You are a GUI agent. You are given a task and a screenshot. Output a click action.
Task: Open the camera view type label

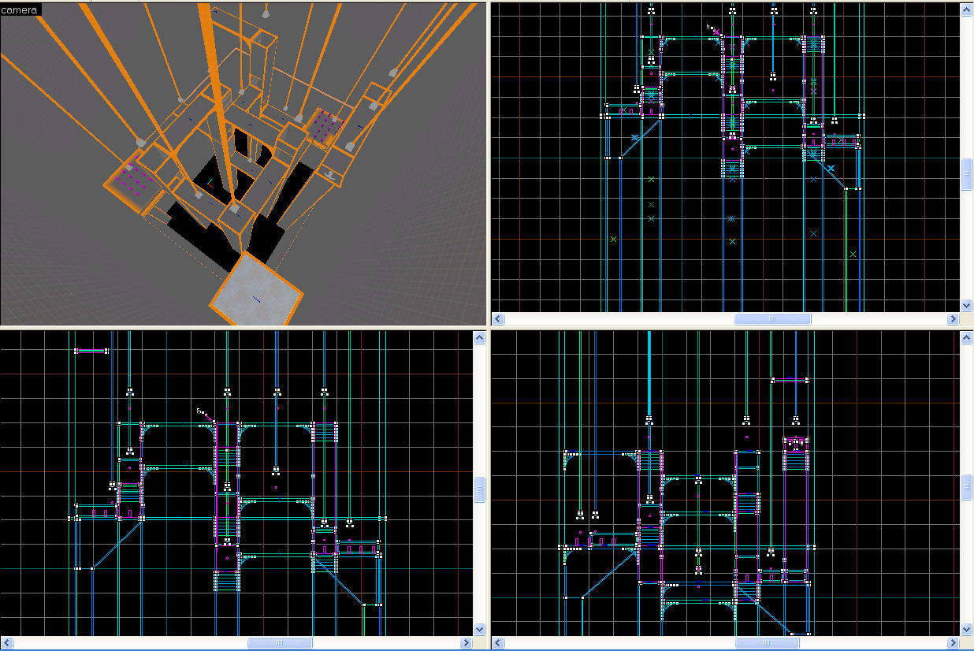coord(20,9)
